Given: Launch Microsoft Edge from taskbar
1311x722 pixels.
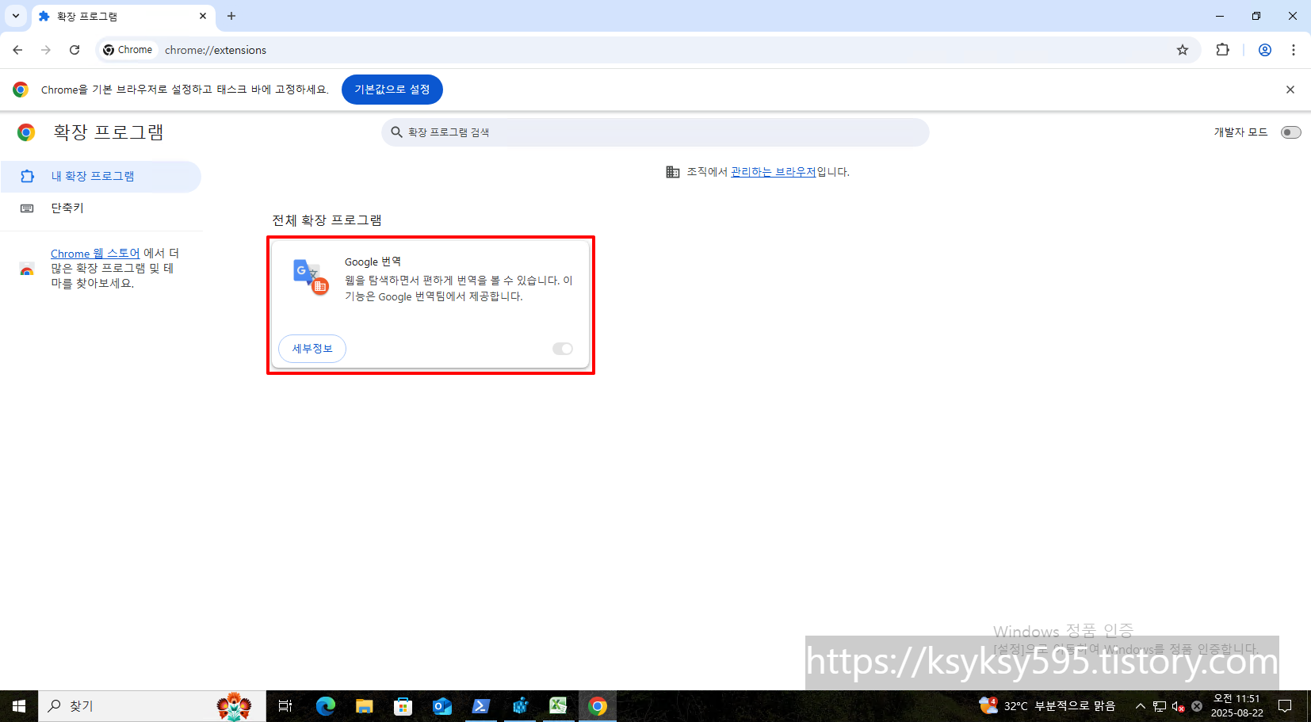Looking at the screenshot, I should [x=325, y=706].
